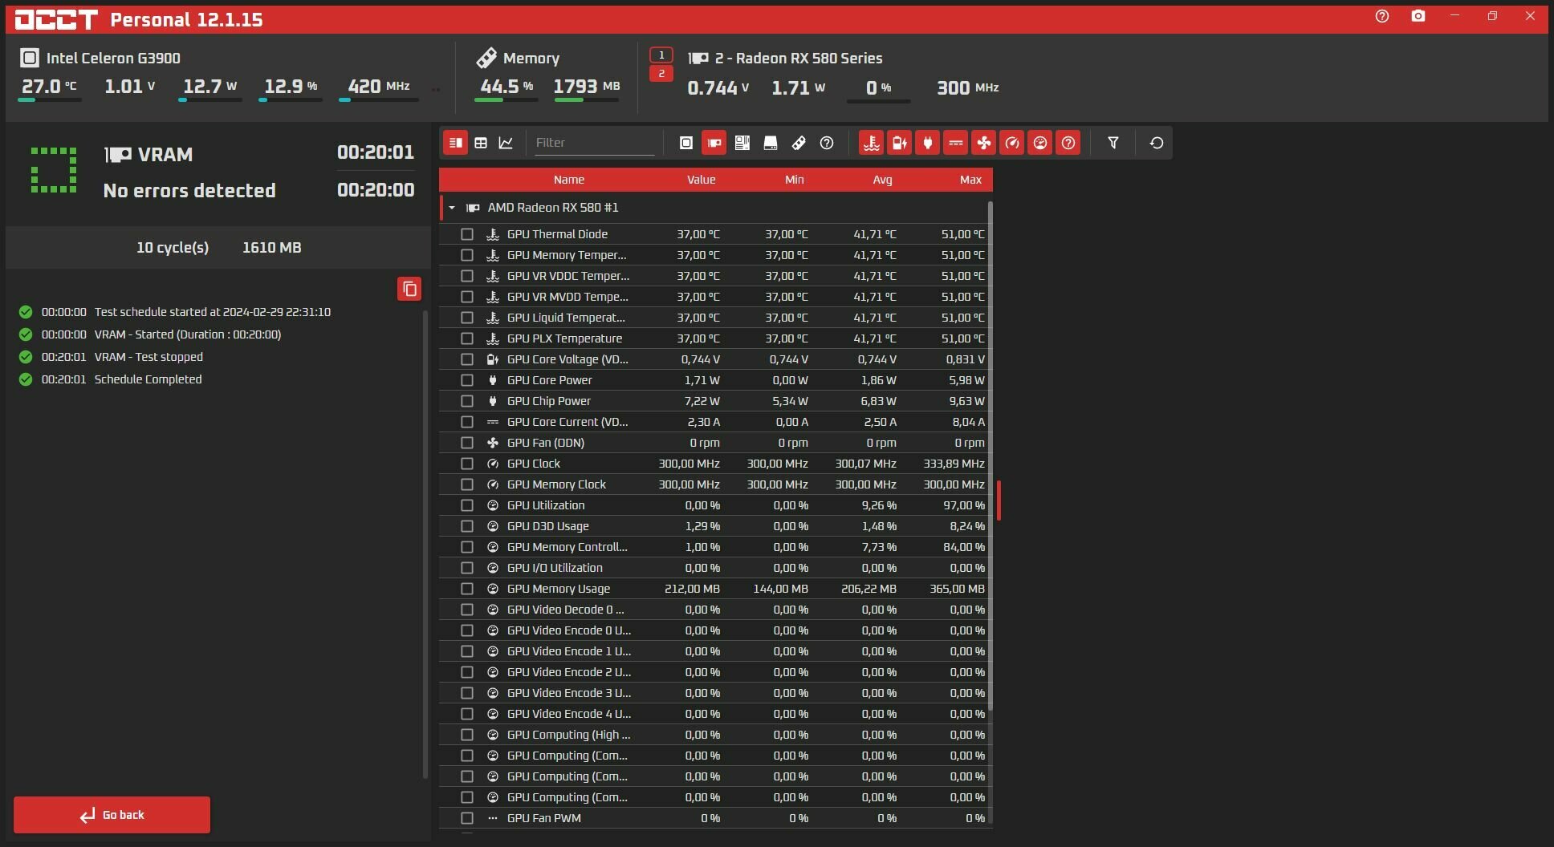Enable the GPU Memory Usage checkbox
Screen dimensions: 1554x847
pos(467,589)
